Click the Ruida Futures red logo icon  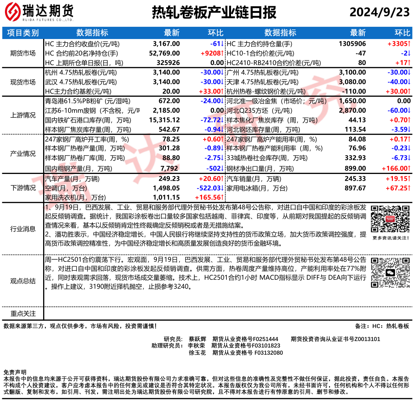[x=13, y=13]
